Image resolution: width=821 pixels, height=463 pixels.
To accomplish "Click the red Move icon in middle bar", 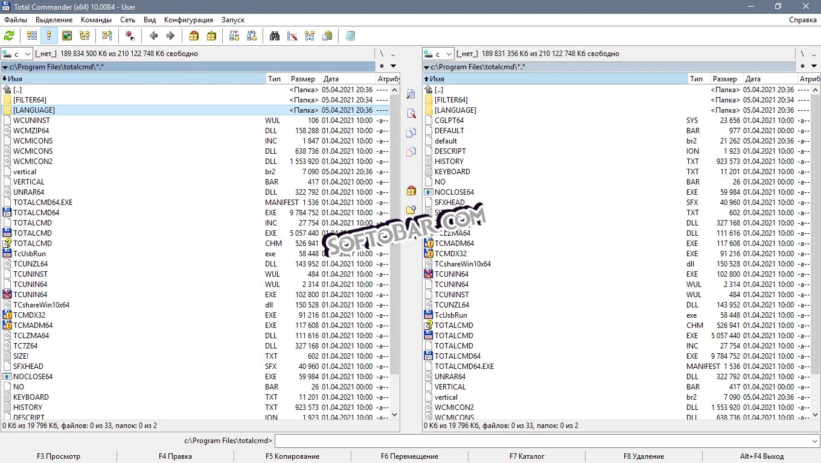I will pos(411,152).
